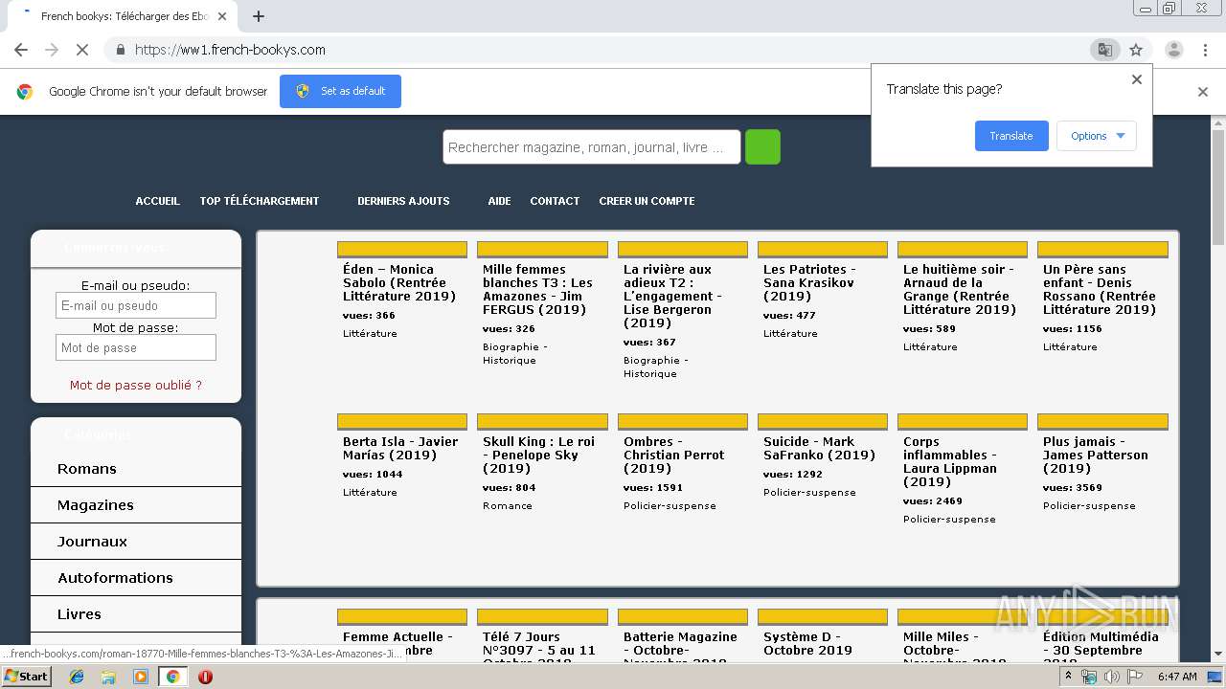Click Mot de passe oublié link
The height and width of the screenshot is (689, 1226).
[136, 385]
